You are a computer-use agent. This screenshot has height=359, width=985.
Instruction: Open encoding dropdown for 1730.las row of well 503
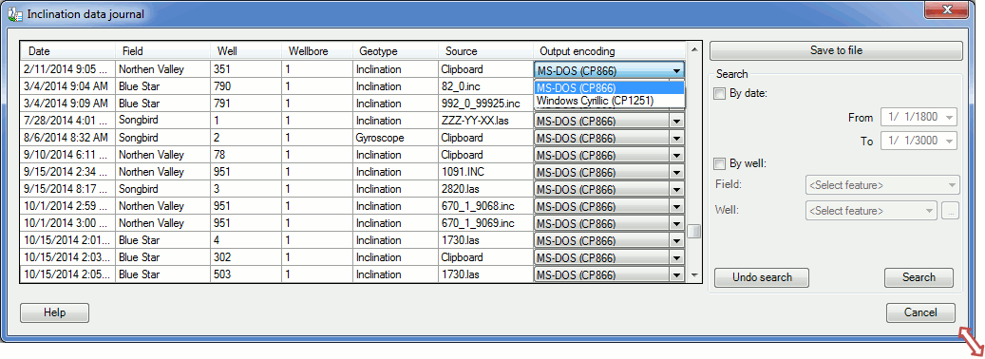pos(676,274)
